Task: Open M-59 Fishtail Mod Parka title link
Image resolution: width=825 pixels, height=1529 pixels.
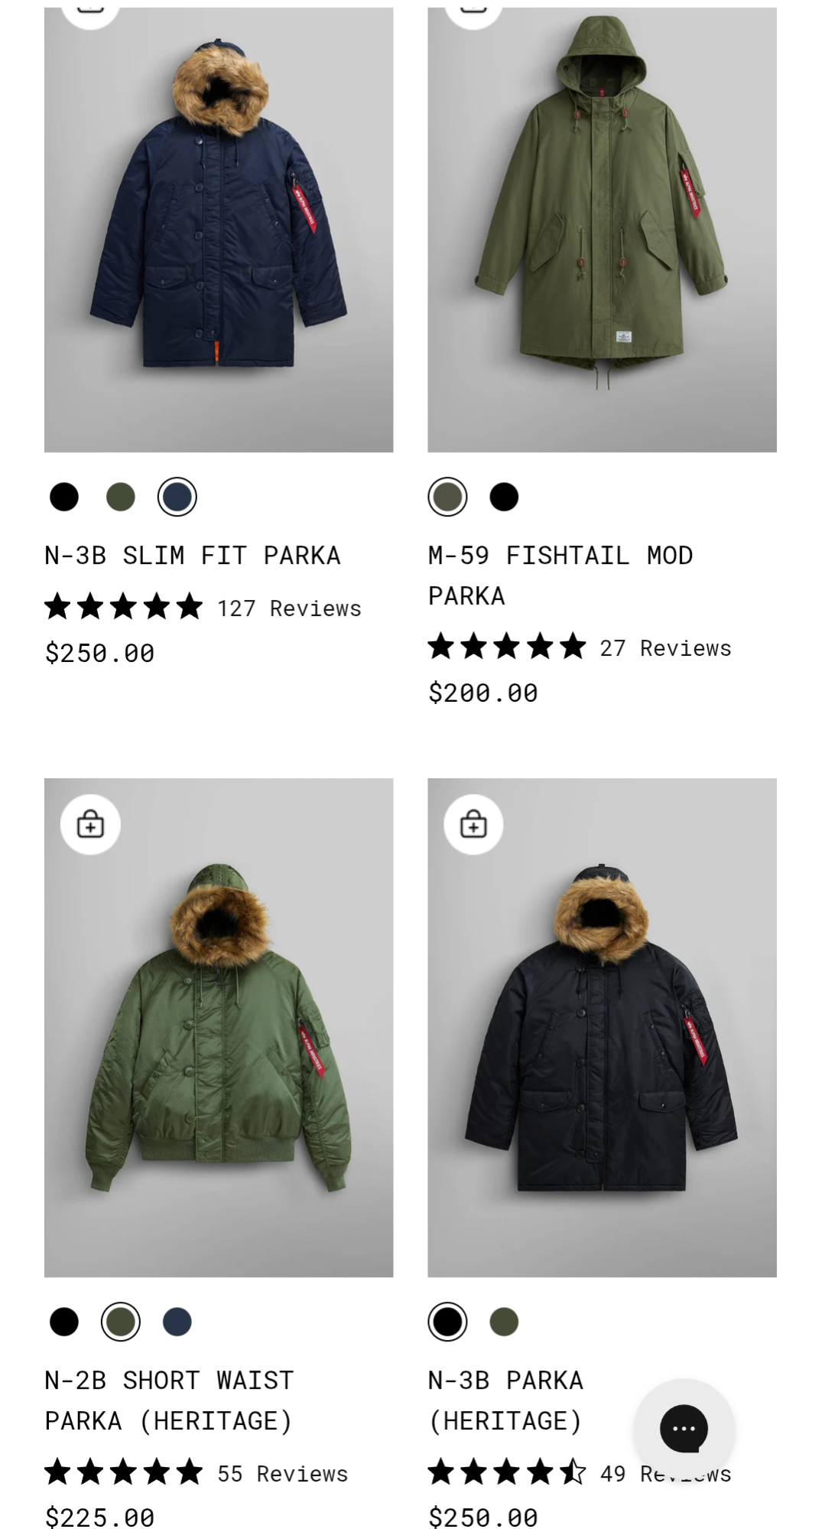Action: (560, 575)
